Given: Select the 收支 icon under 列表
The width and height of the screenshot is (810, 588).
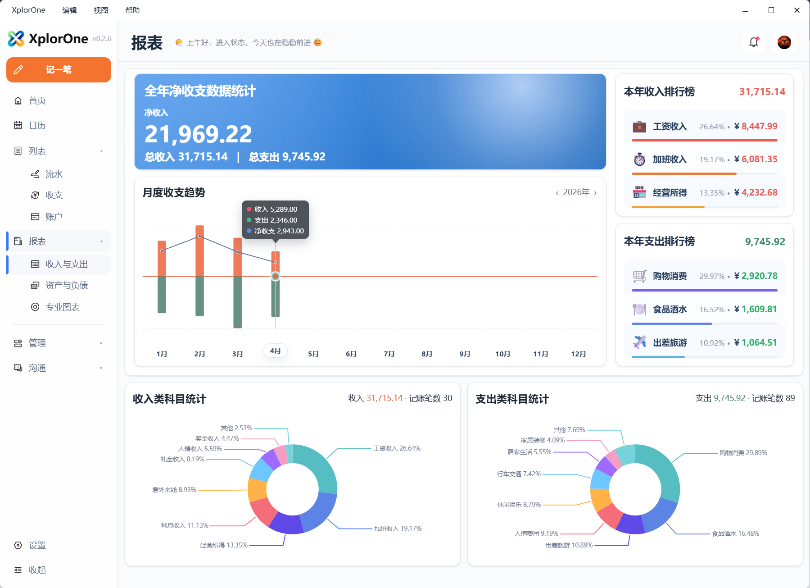Looking at the screenshot, I should coord(35,195).
